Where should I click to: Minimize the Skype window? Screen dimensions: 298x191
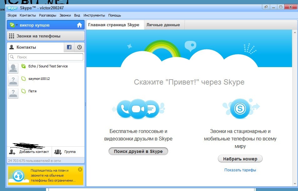point(274,7)
